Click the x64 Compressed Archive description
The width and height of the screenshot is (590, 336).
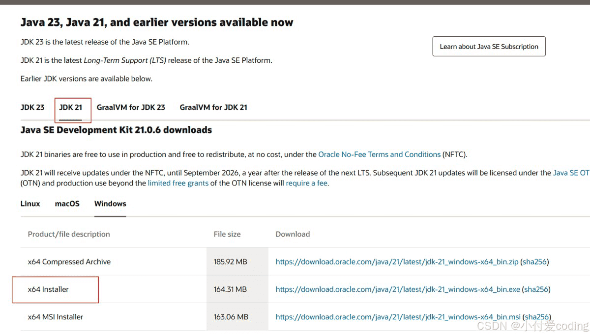coord(69,262)
